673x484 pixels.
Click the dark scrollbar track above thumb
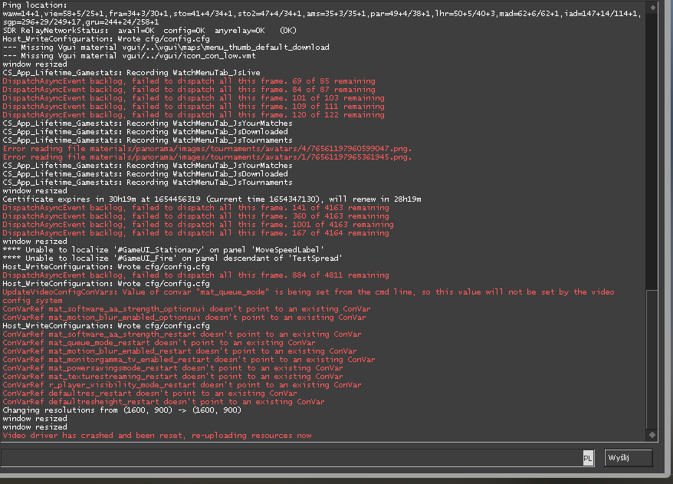pos(652,151)
